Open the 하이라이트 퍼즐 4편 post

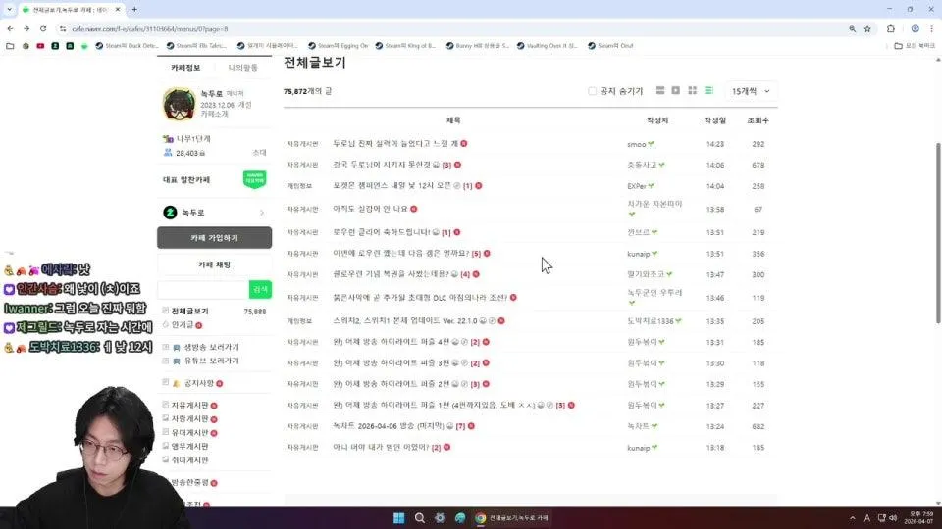(392, 342)
